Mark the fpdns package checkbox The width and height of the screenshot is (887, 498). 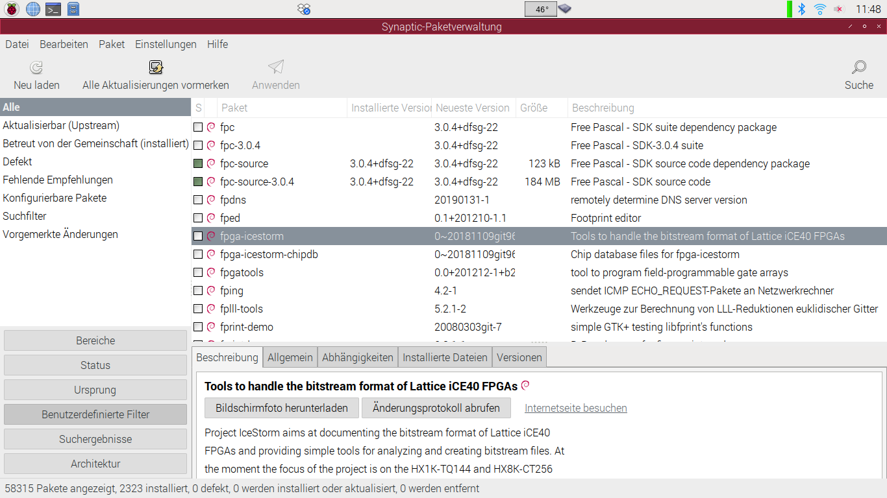click(x=198, y=200)
